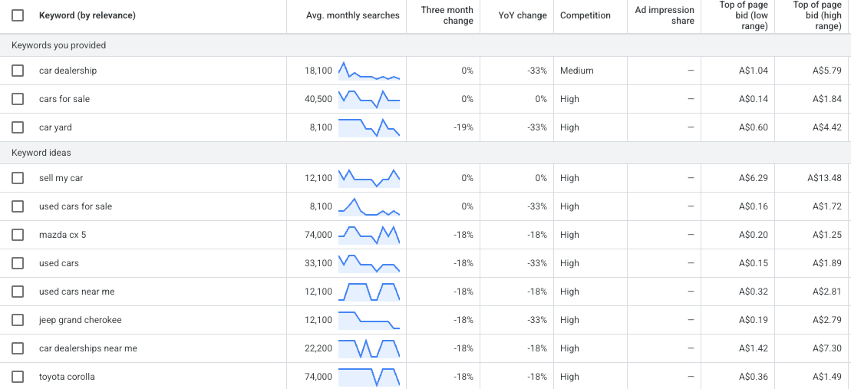Screen dimensions: 851x389
Task: Check the used cars row checkbox
Action: click(x=18, y=263)
